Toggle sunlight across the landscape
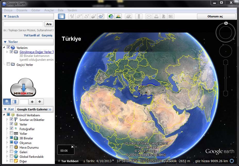Image resolution: width=239 pixels, height=166 pixels. [x=118, y=16]
